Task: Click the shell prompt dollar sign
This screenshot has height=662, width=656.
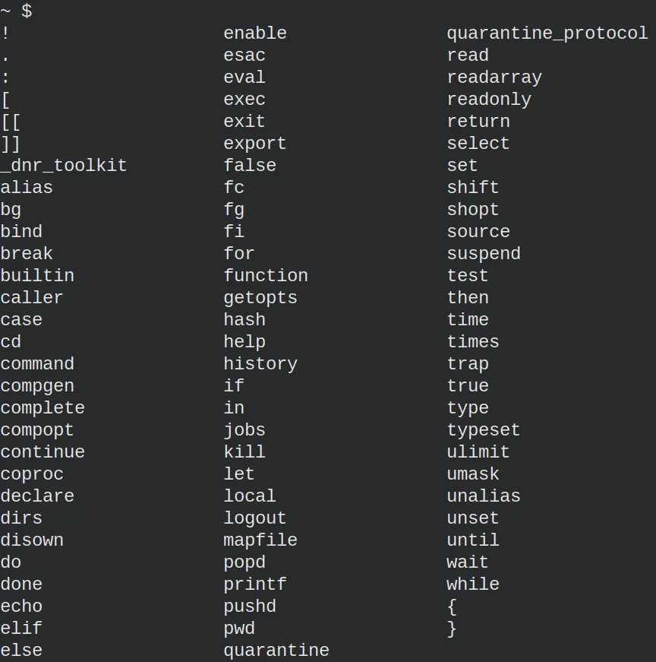Action: [27, 11]
